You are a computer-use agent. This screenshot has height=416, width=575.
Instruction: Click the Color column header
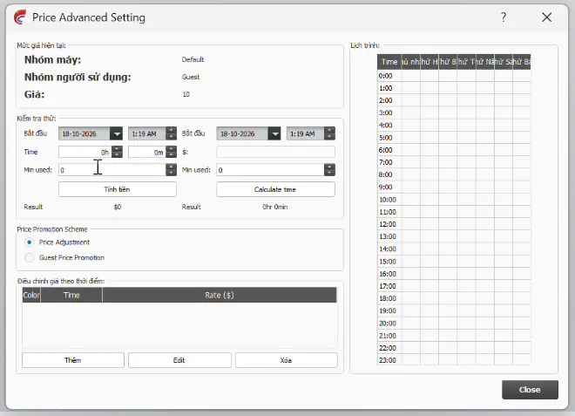31,295
